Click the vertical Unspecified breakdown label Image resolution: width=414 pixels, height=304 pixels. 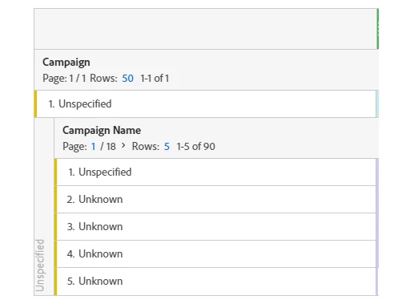[40, 265]
